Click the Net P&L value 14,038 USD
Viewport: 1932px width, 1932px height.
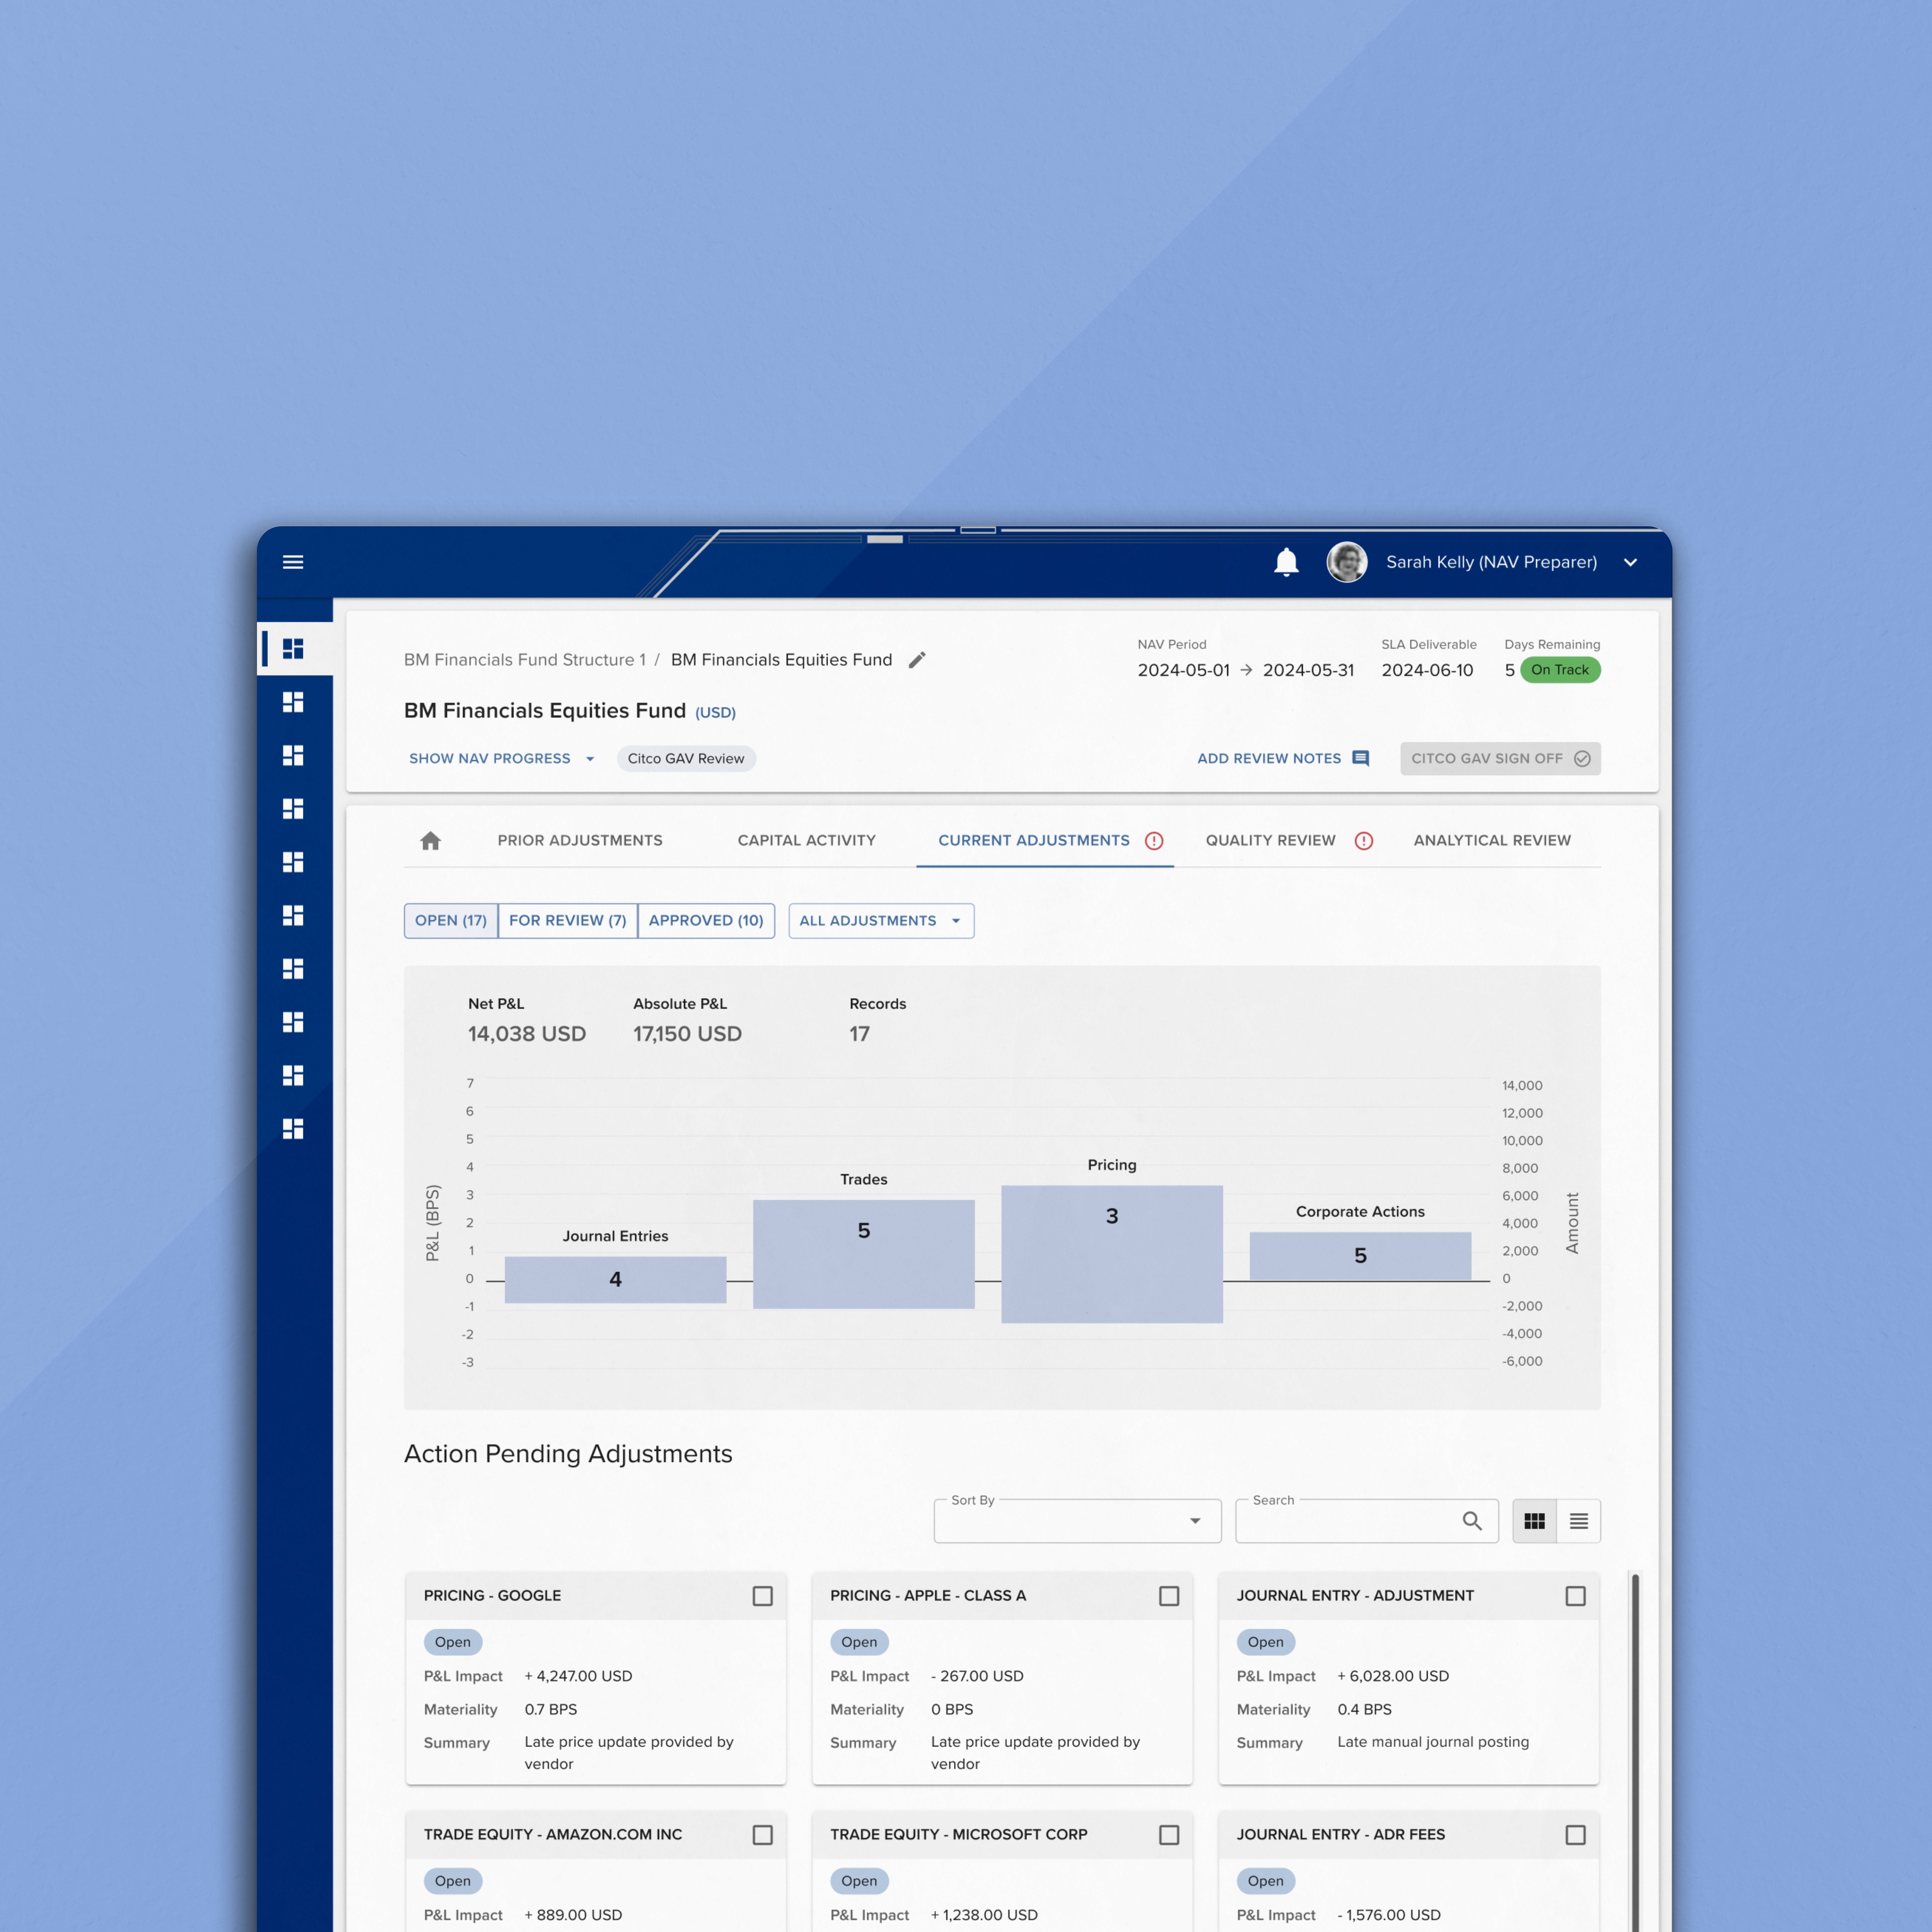[527, 1034]
